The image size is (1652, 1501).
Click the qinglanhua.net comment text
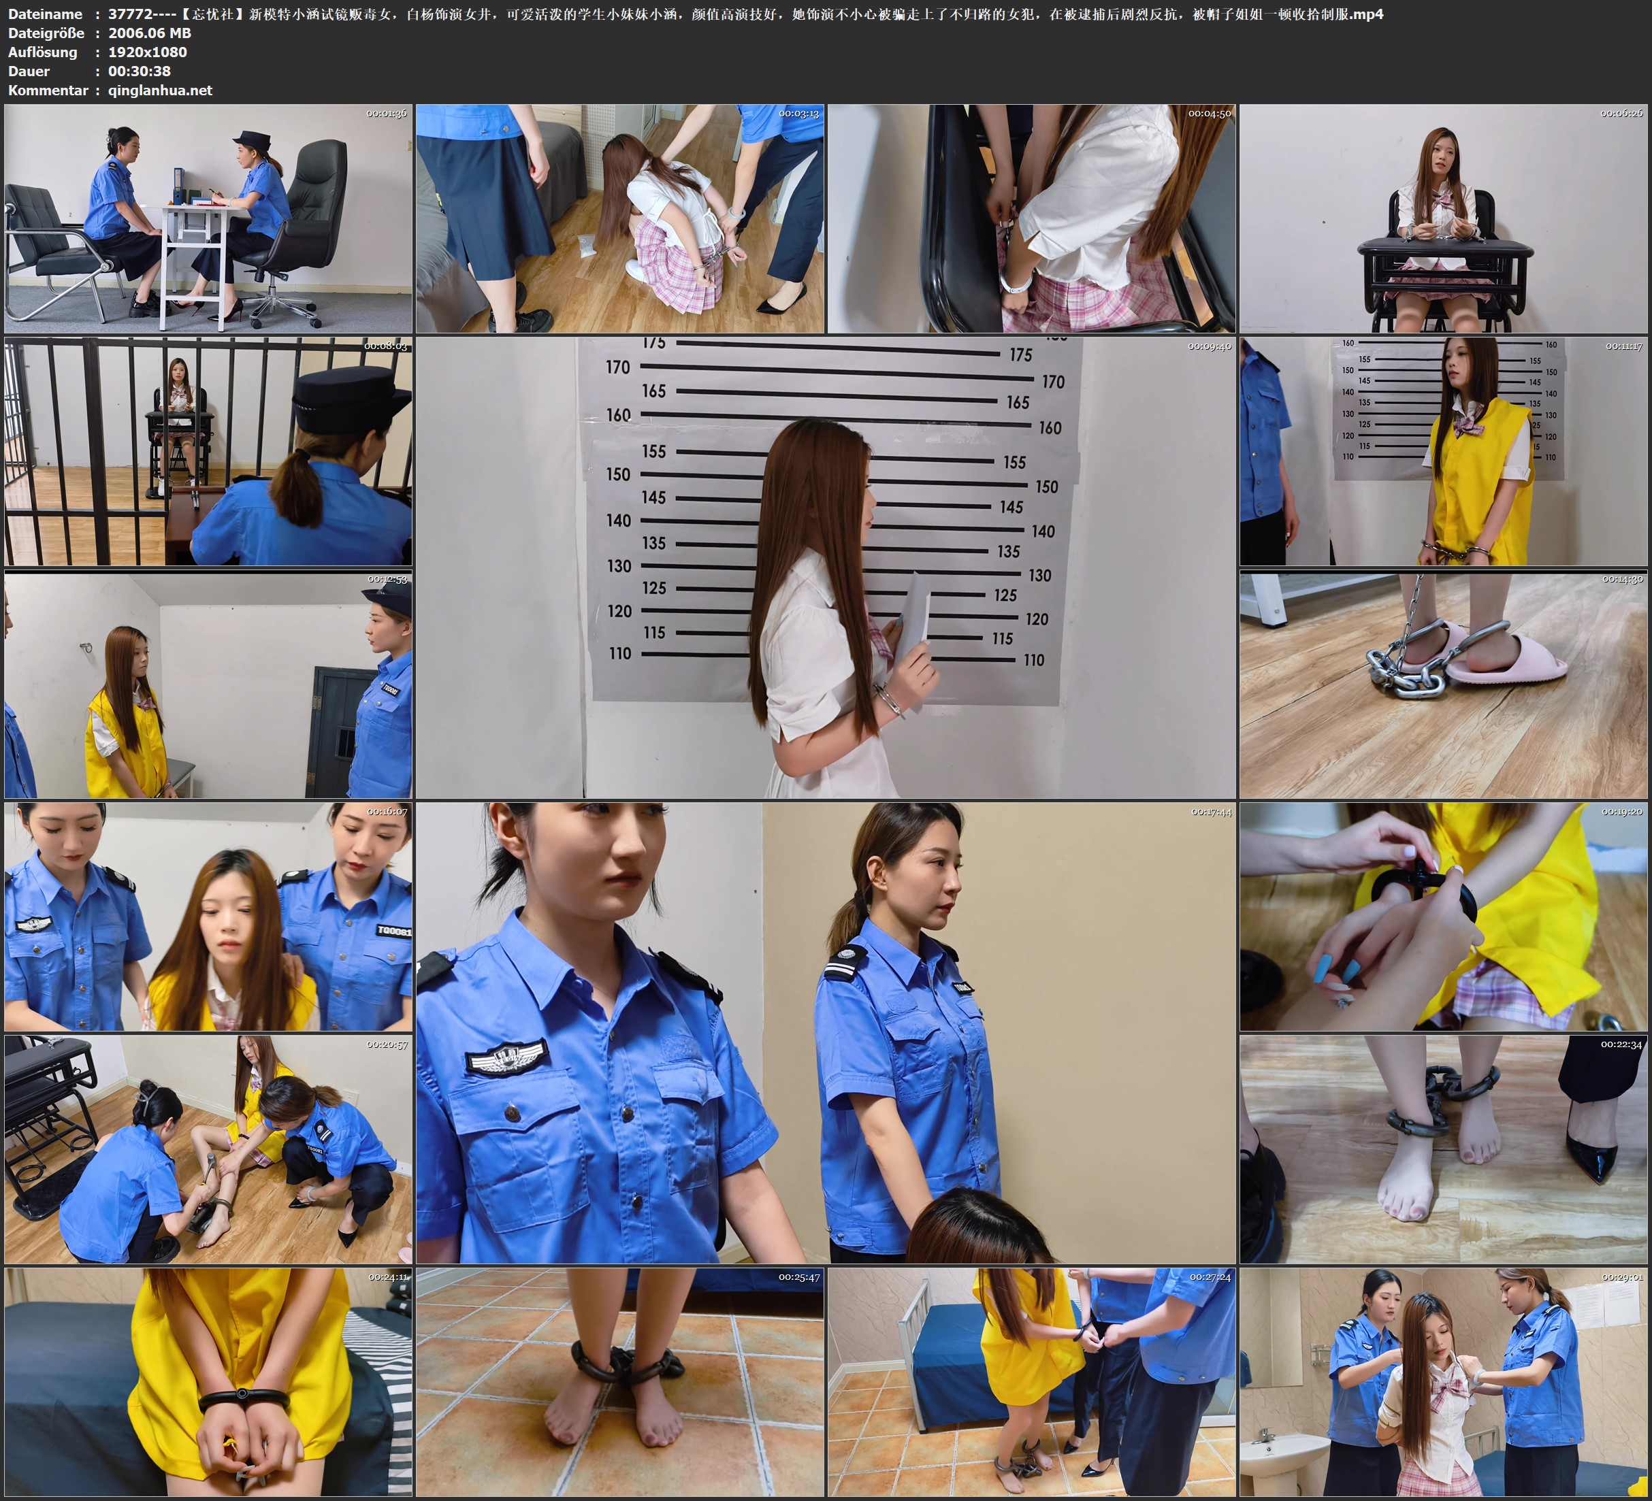click(x=160, y=90)
